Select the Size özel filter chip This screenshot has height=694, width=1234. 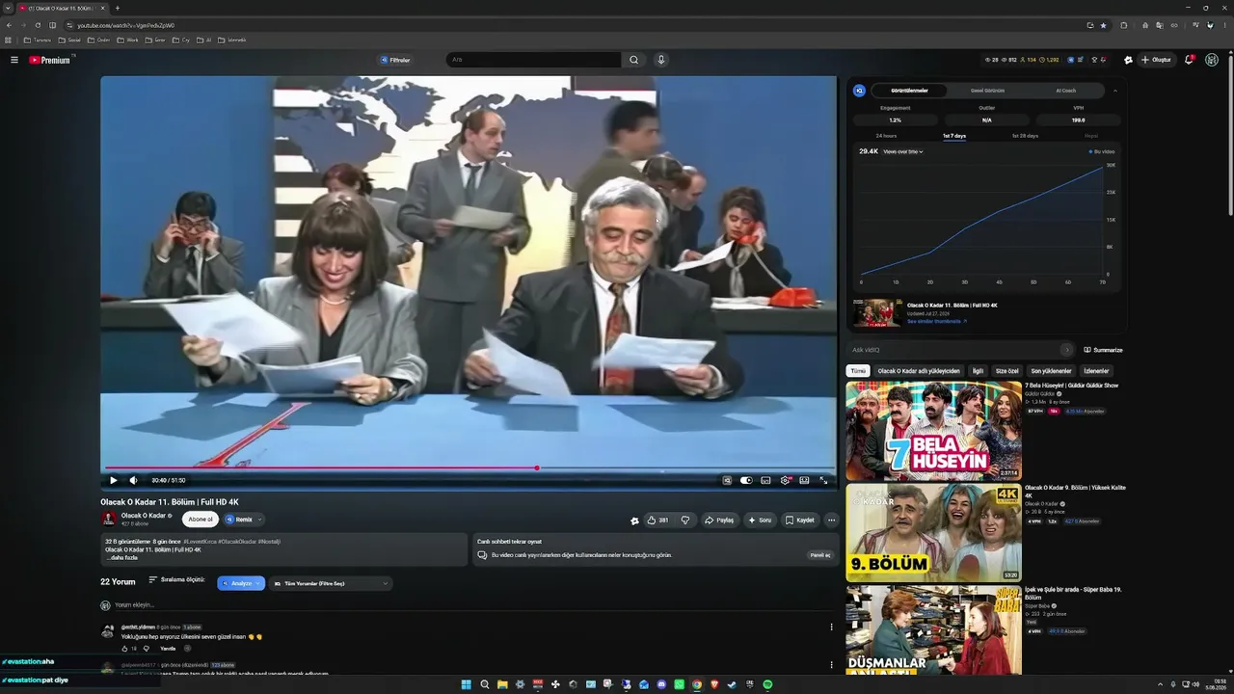pos(1007,371)
